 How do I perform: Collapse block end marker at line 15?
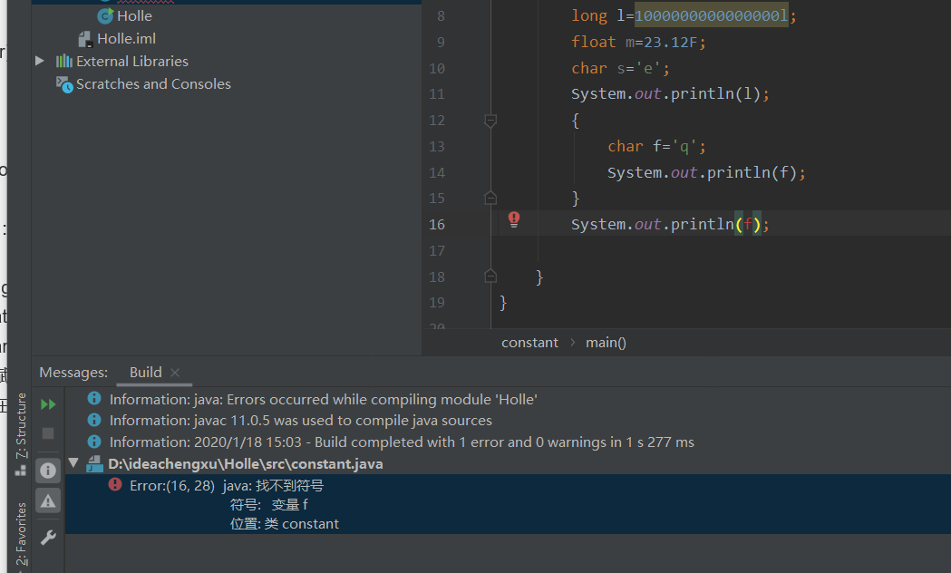point(490,198)
